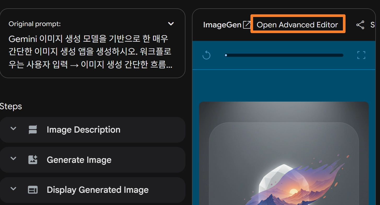Click the Generate Image sparkle icon
380x205 pixels.
pos(33,160)
